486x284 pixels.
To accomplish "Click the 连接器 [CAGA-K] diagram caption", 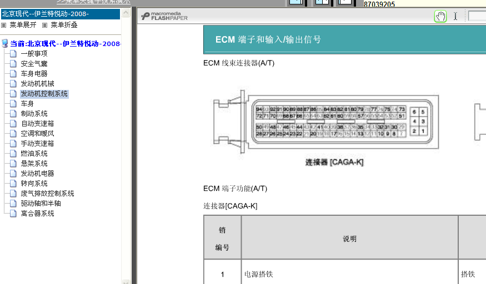I will pos(334,162).
